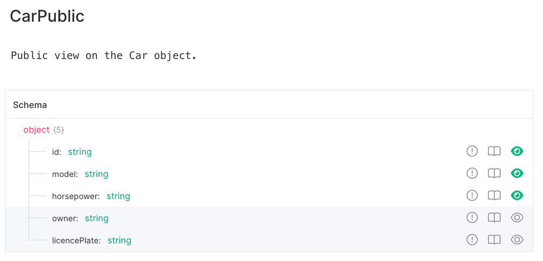The image size is (543, 261).
Task: Click the required exclamation icon for horsepower
Action: click(472, 195)
